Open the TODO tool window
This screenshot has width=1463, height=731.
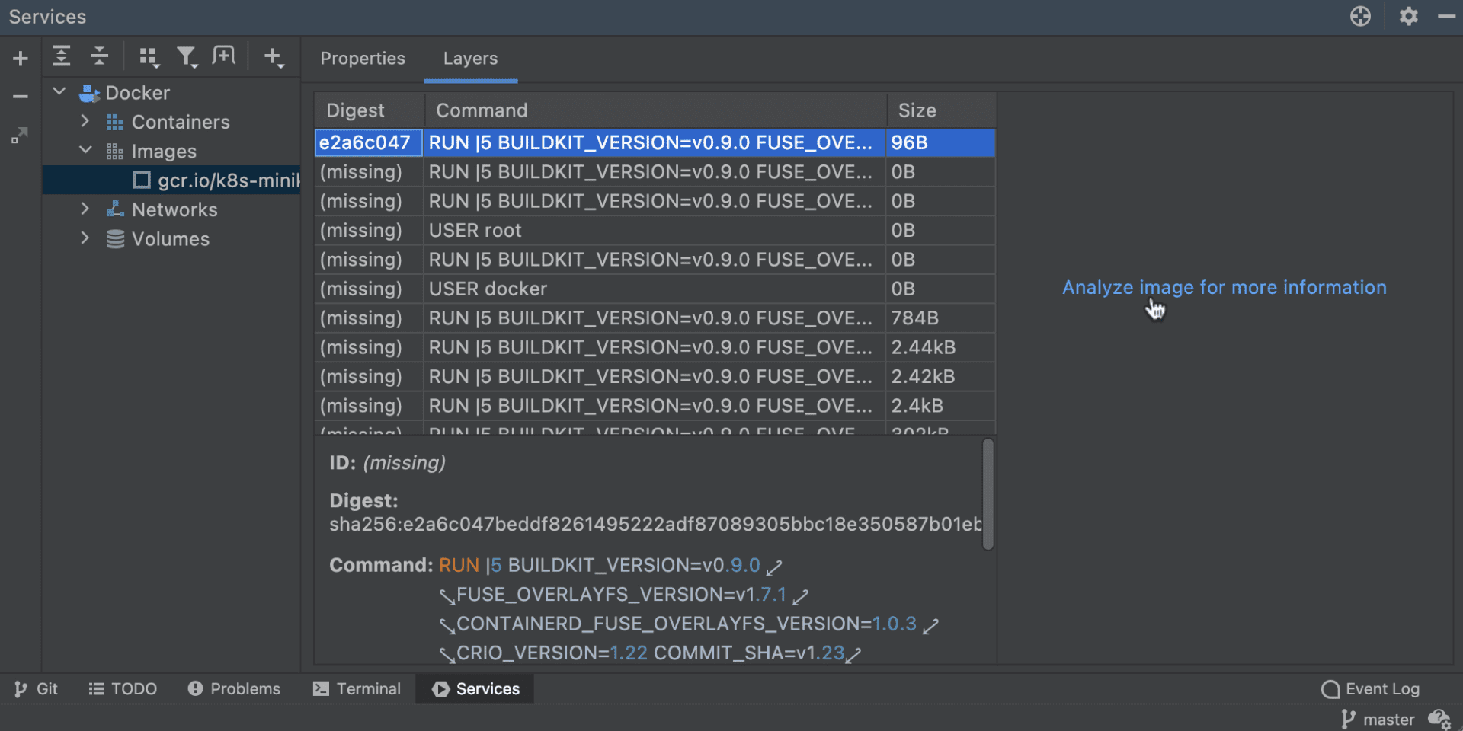[x=123, y=689]
